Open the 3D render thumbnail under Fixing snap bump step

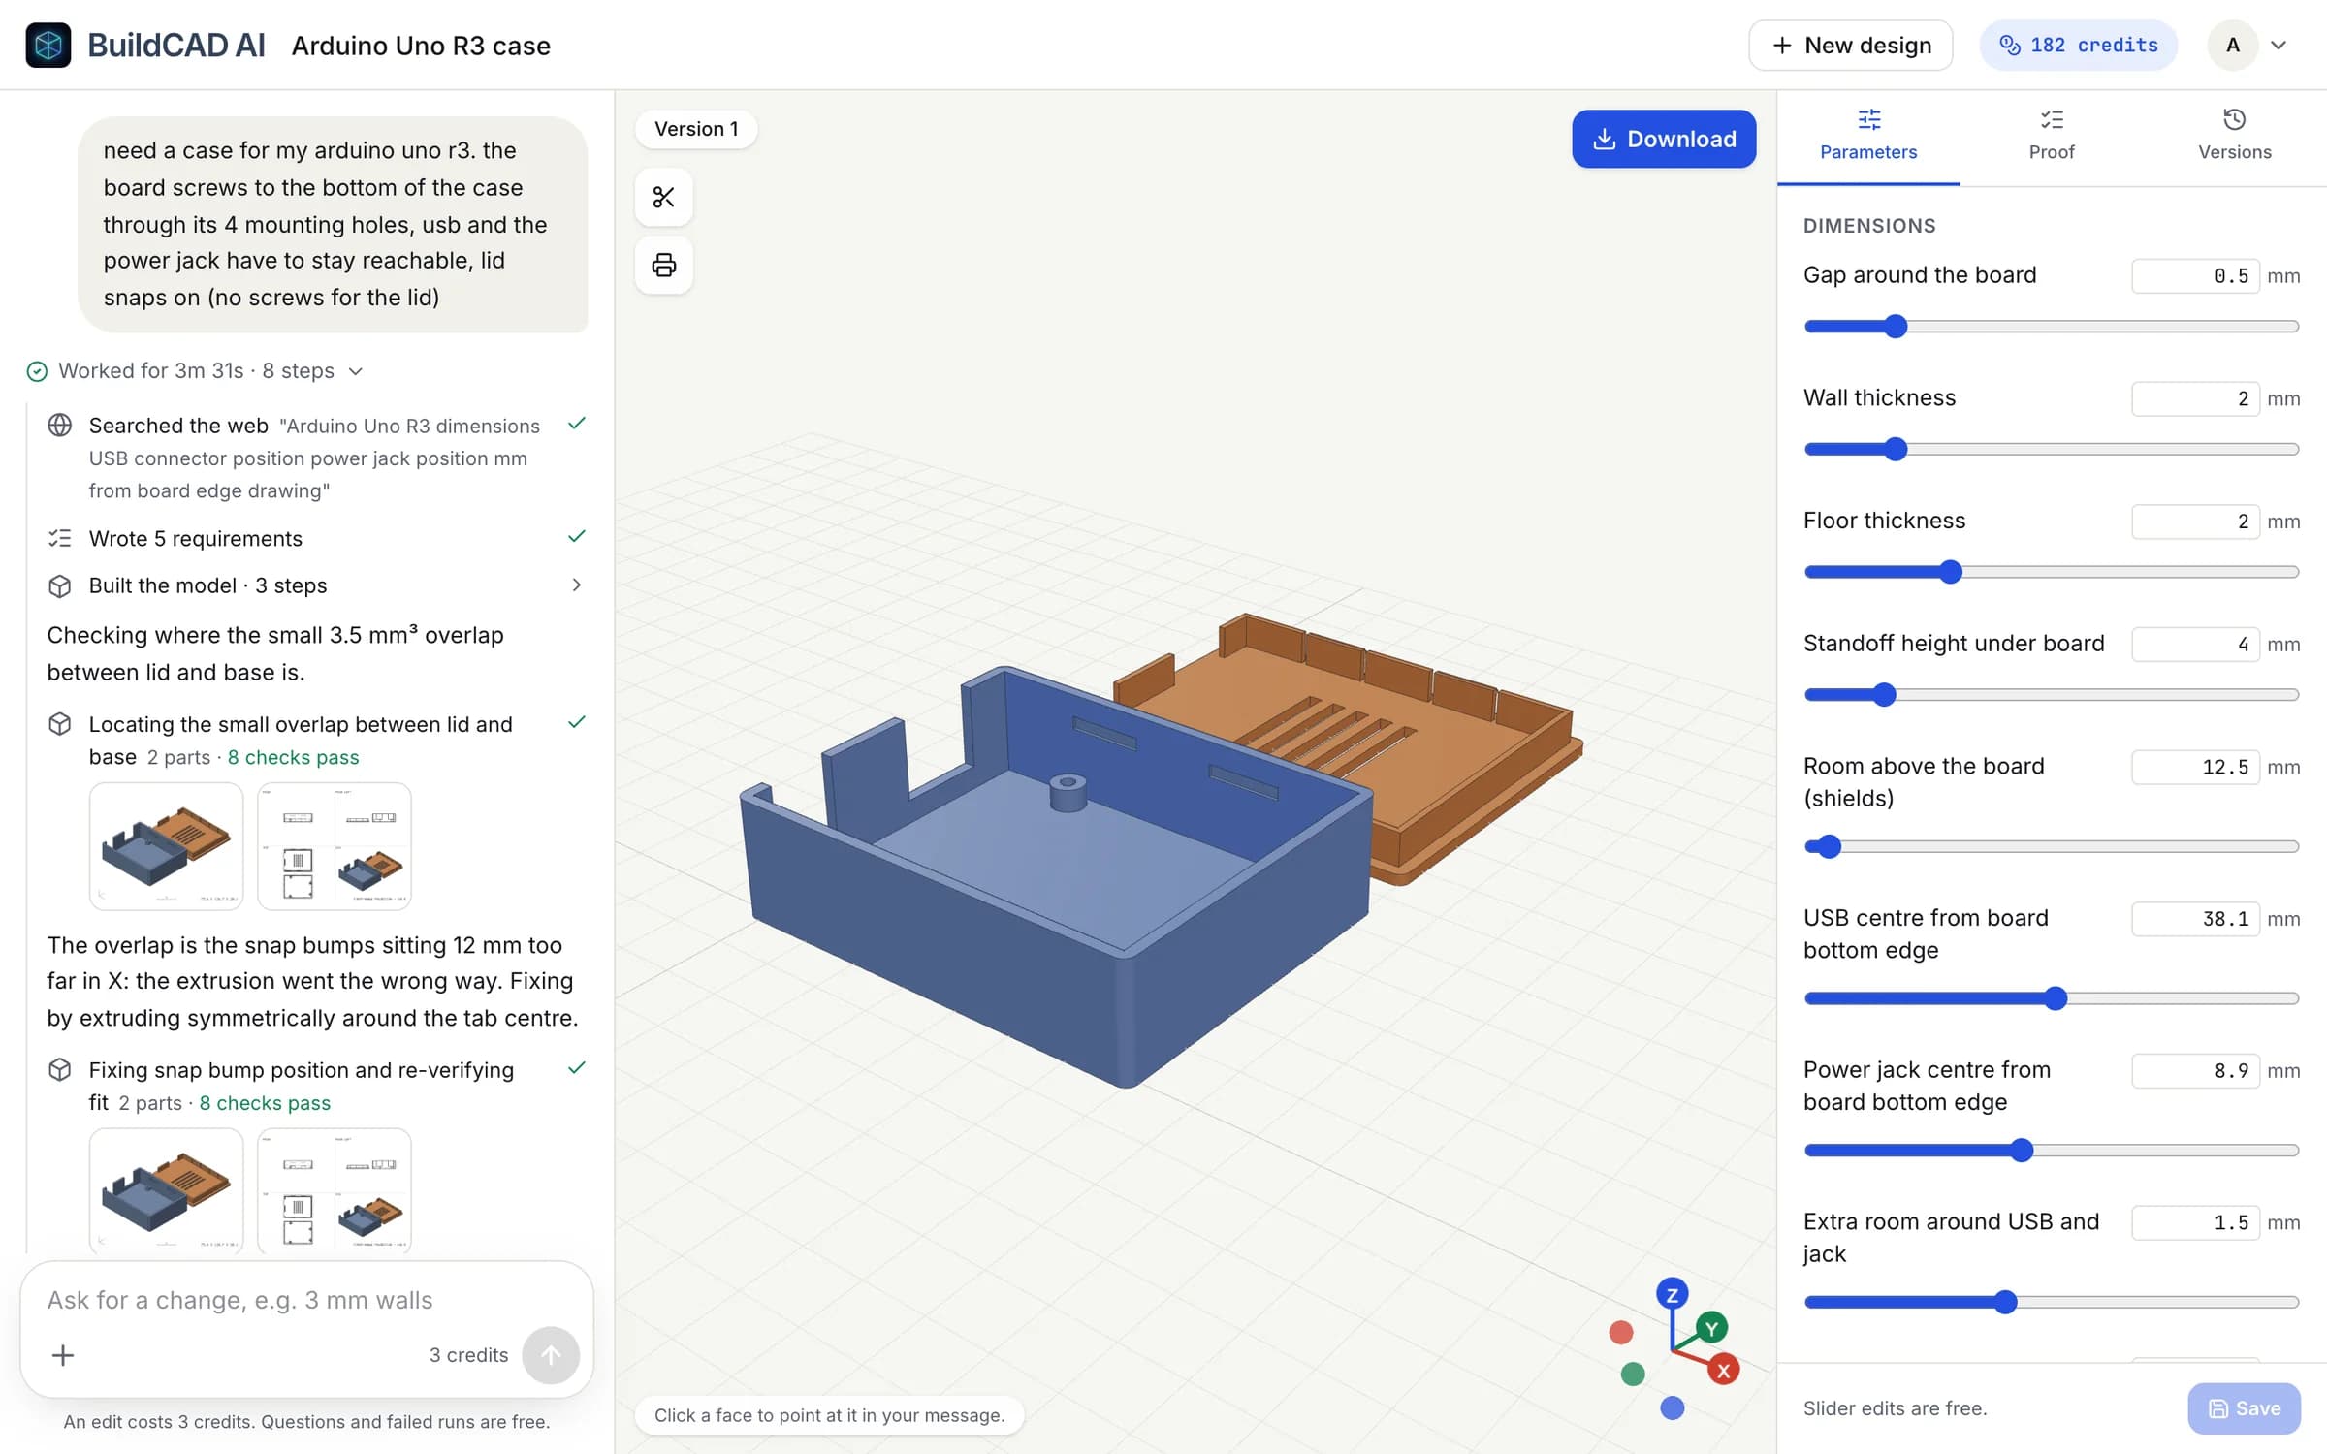pyautogui.click(x=166, y=1190)
